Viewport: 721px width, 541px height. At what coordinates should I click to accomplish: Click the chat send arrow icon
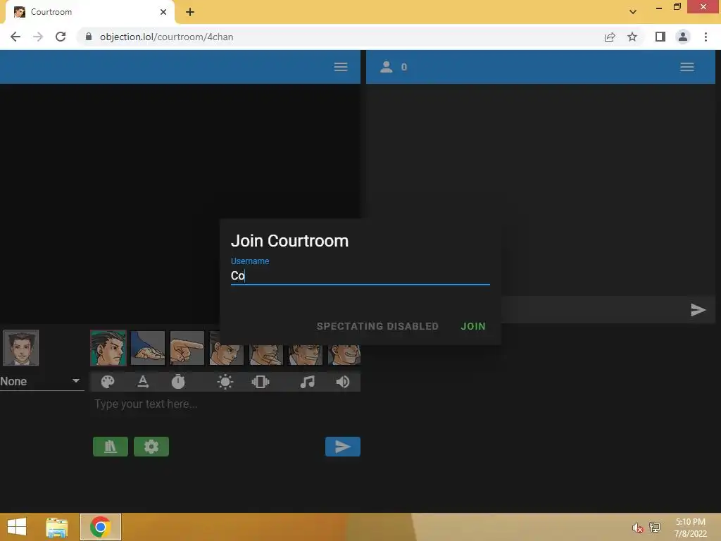[x=698, y=310]
